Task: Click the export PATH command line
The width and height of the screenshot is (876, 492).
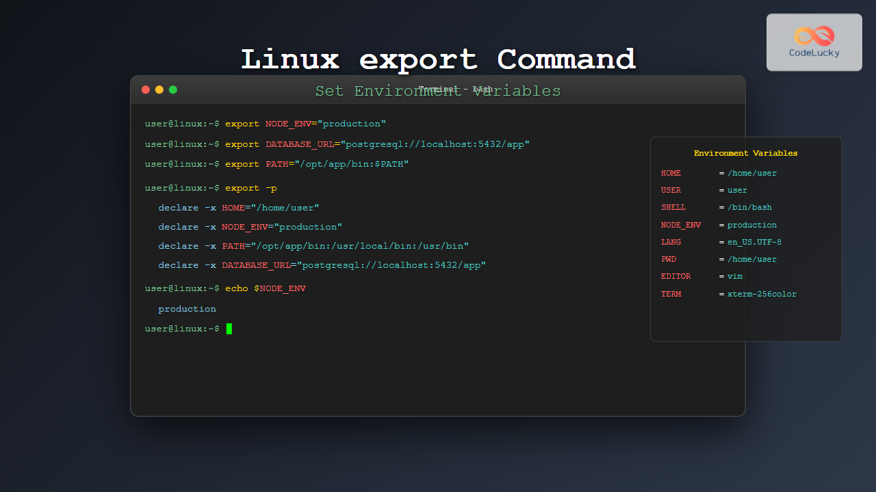Action: tap(276, 164)
